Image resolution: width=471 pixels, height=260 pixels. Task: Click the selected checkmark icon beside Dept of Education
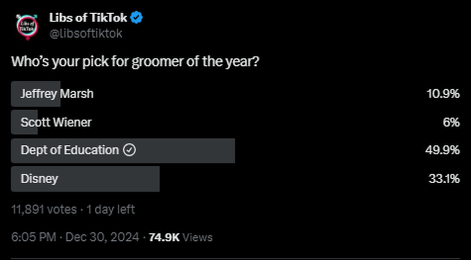pos(130,150)
